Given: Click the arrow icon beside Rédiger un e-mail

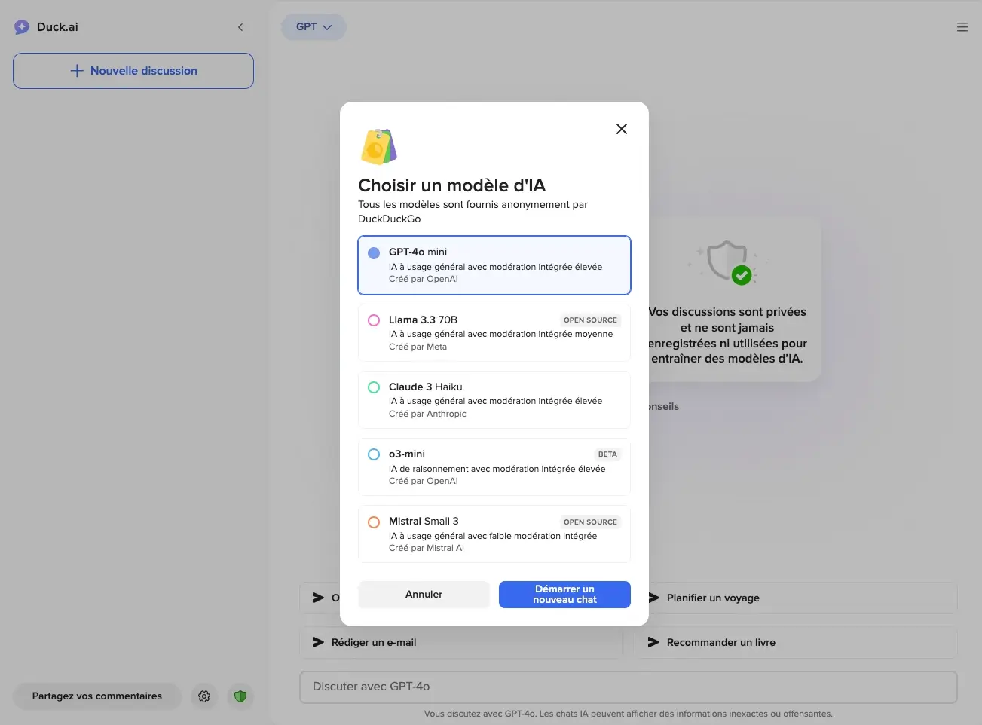Looking at the screenshot, I should click(318, 642).
